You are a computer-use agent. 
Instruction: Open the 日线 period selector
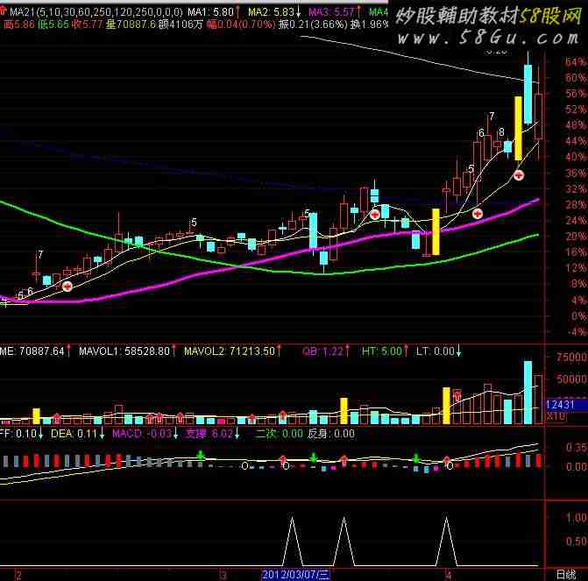[x=565, y=574]
